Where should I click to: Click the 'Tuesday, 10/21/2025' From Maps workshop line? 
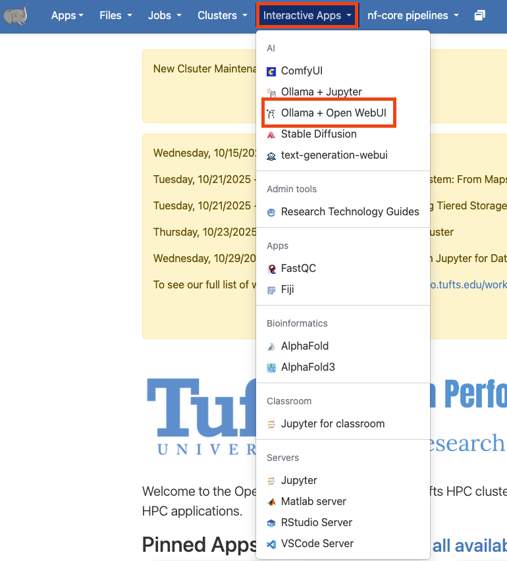[x=205, y=179]
